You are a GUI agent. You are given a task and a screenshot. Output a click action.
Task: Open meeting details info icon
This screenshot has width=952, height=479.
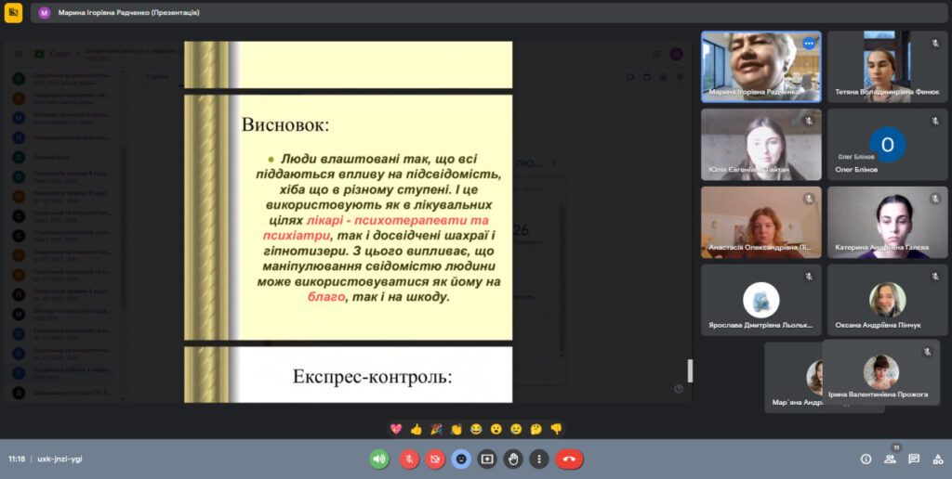click(x=866, y=459)
